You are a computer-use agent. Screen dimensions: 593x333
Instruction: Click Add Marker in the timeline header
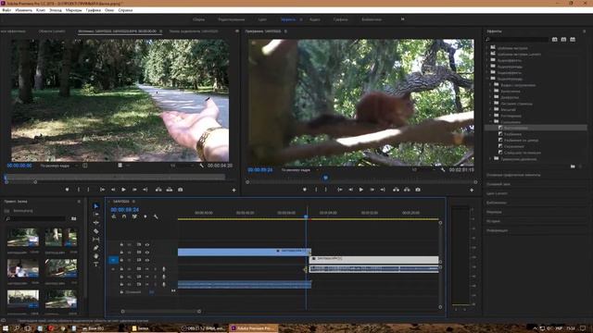click(145, 216)
